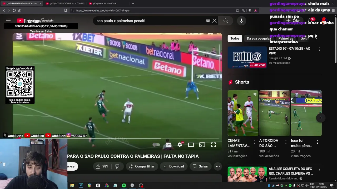The height and width of the screenshot is (189, 337).
Task: Open the A TORCIDA DO SÃO short thumbnail
Action: pyautogui.click(x=275, y=113)
